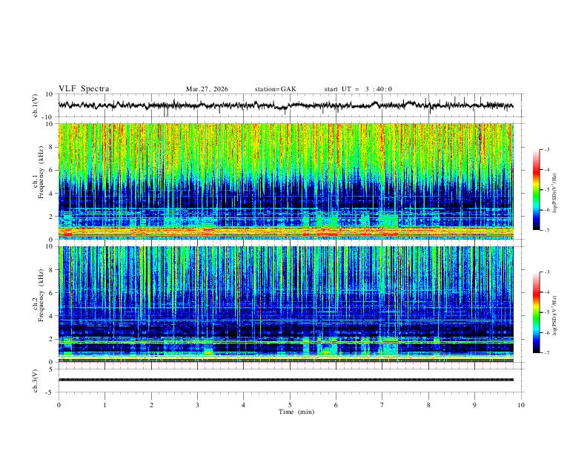Click the ch.2 'Frequency (kHz)' axis label

tap(42, 295)
